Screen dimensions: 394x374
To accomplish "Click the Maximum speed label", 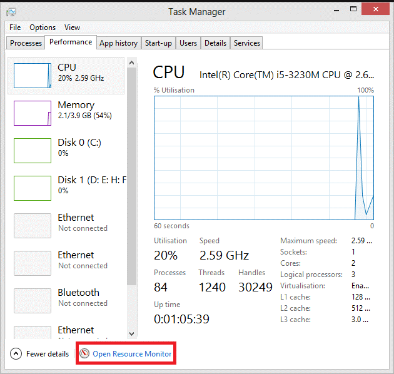I will pos(308,241).
